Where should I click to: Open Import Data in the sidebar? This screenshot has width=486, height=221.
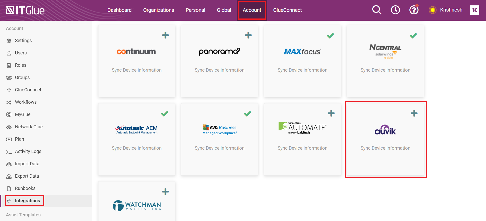[27, 164]
